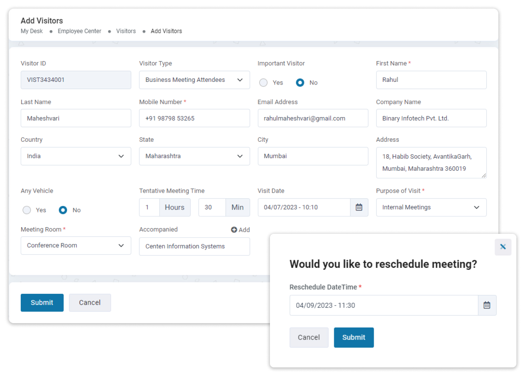Image resolution: width=525 pixels, height=376 pixels.
Task: Open the Visit Date calendar picker icon
Action: [x=358, y=207]
